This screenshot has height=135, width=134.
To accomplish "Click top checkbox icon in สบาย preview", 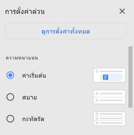I will point(97,94).
